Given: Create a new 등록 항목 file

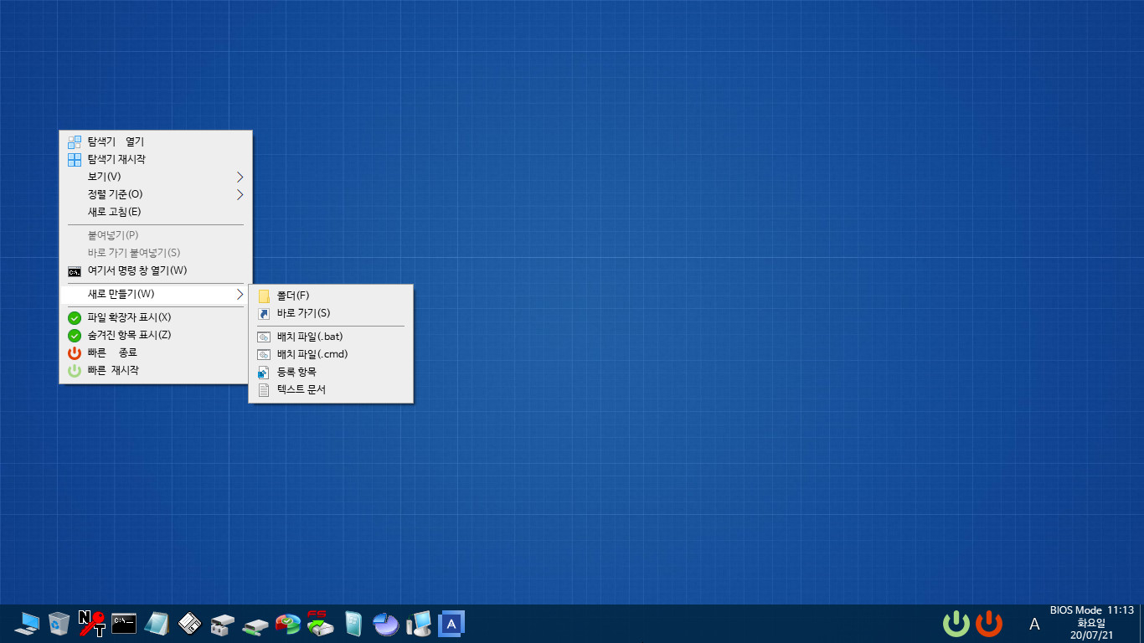Looking at the screenshot, I should click(x=331, y=372).
